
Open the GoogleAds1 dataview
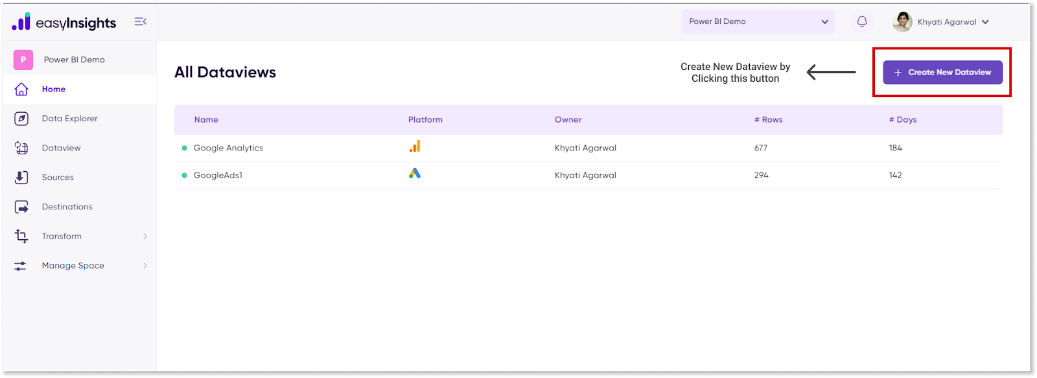(218, 175)
